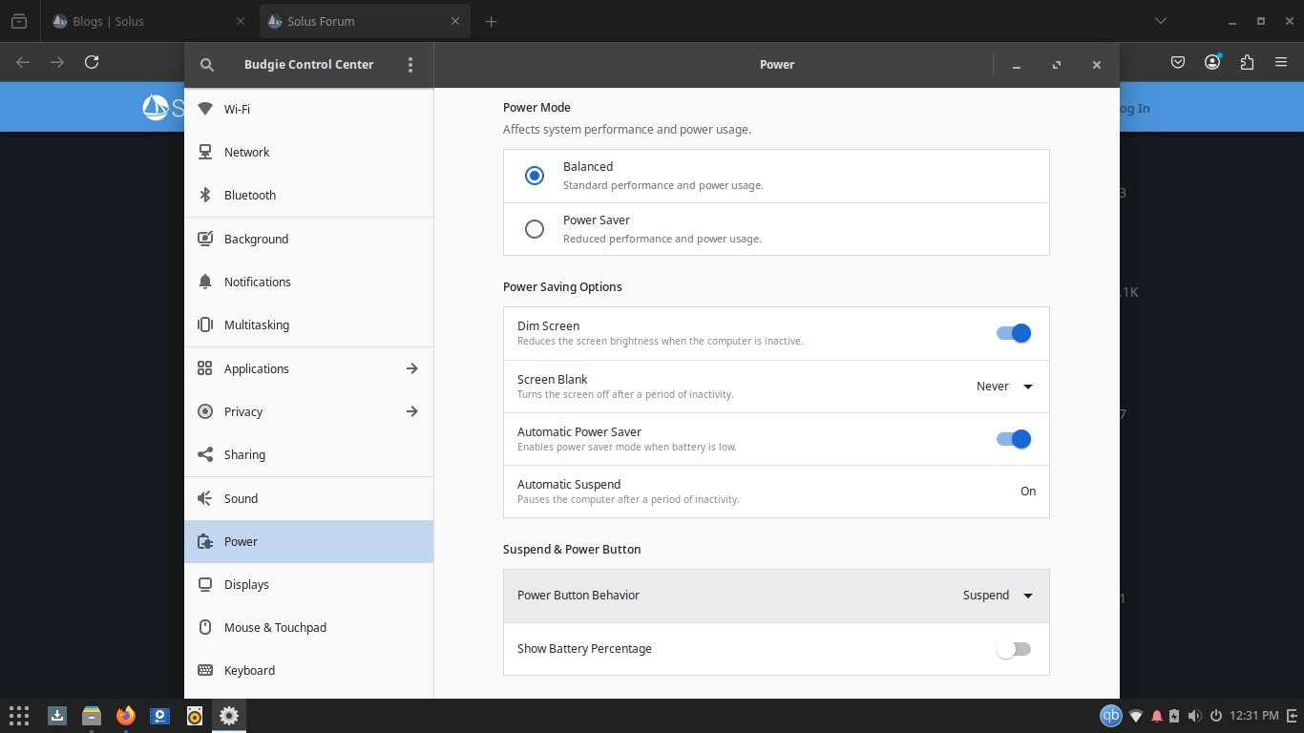Disable the Dim Screen toggle
This screenshot has height=733, width=1304.
click(1013, 333)
